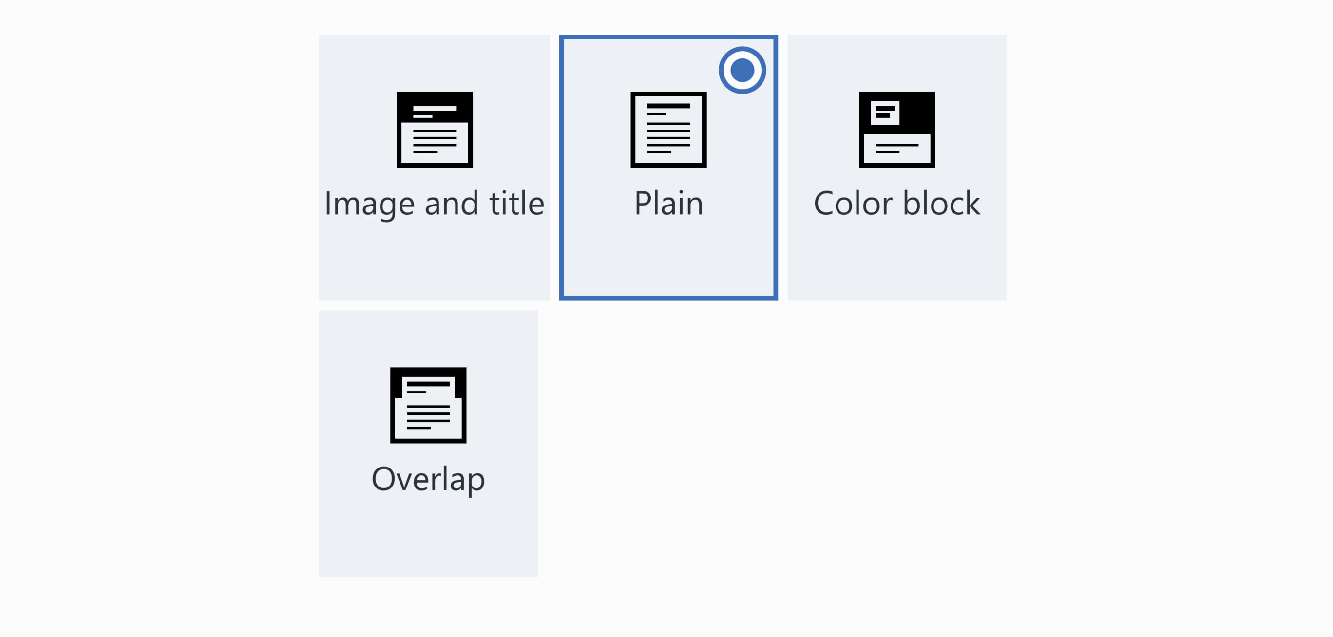Click blank area above the Color block icon
The width and height of the screenshot is (1333, 637).
click(896, 62)
